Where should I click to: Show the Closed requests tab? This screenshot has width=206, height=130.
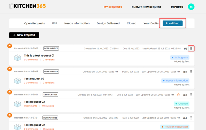(131, 23)
